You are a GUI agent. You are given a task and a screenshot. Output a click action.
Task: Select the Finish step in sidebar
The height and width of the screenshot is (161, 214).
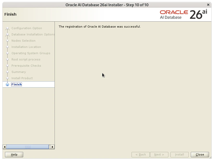(x=16, y=84)
